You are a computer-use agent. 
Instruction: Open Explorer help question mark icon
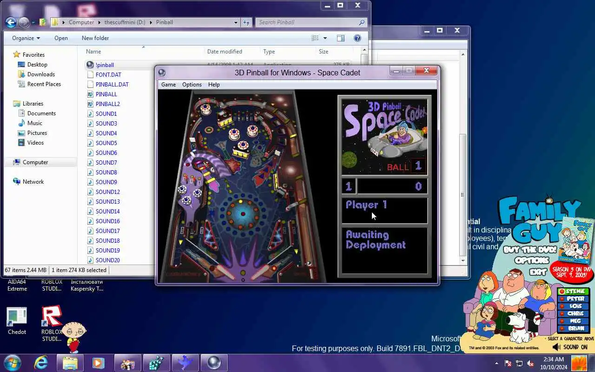[x=357, y=38]
